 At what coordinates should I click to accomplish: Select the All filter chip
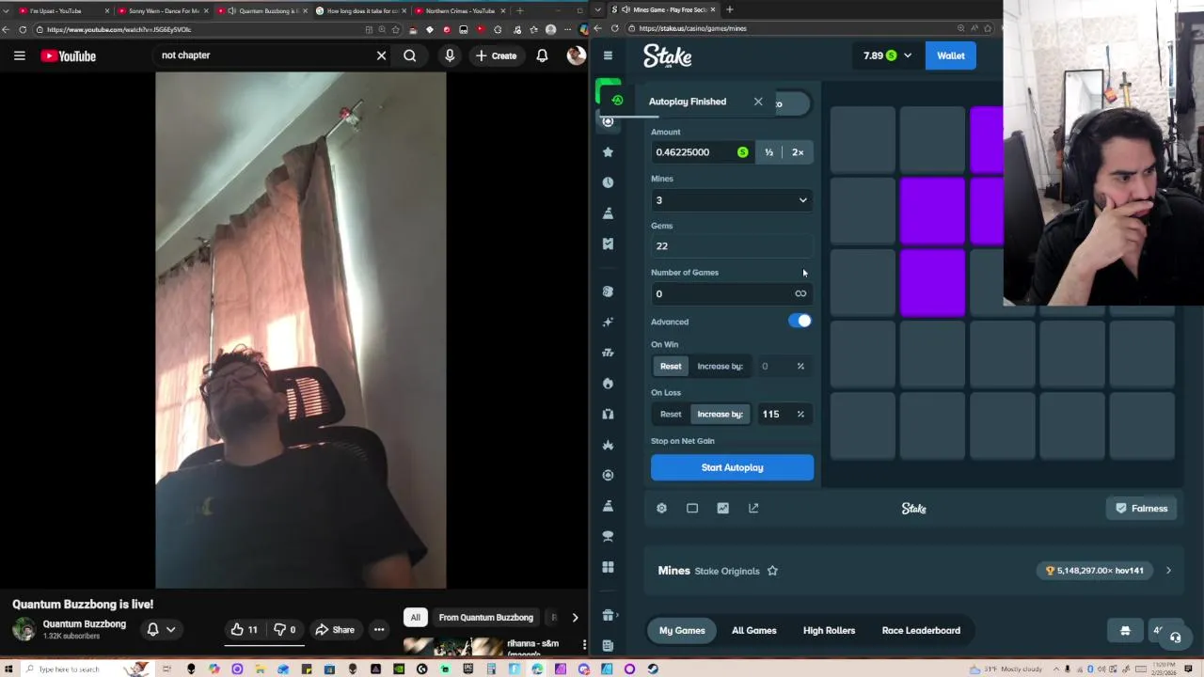(x=415, y=618)
